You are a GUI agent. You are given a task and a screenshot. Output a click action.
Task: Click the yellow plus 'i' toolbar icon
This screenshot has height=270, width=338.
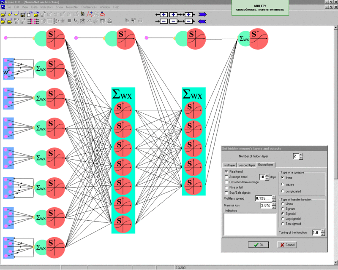10,15
